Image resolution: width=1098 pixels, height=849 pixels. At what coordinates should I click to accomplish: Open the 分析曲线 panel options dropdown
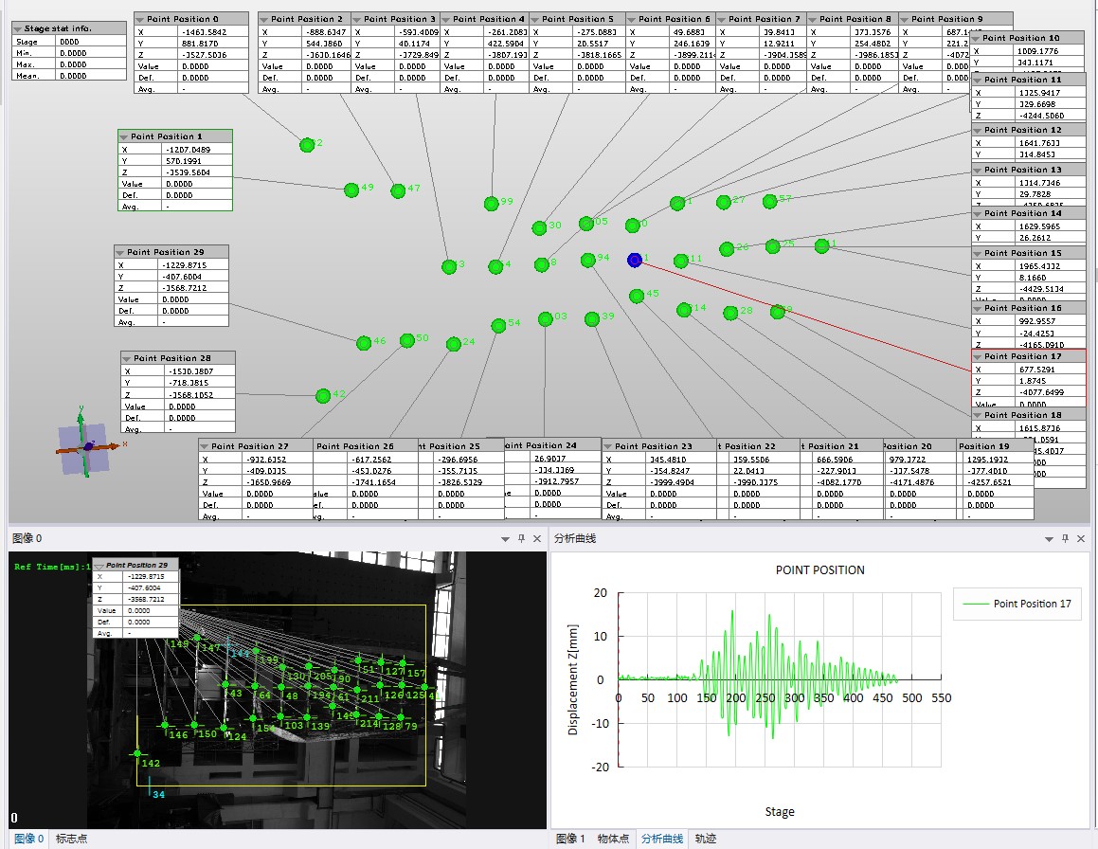[x=1047, y=538]
